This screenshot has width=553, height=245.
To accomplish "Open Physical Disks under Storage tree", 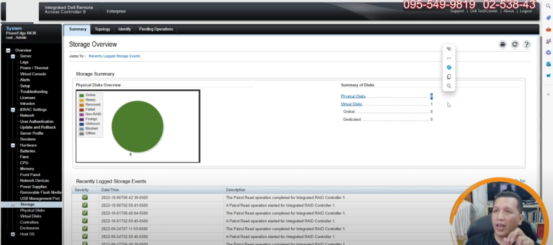I will coord(33,211).
